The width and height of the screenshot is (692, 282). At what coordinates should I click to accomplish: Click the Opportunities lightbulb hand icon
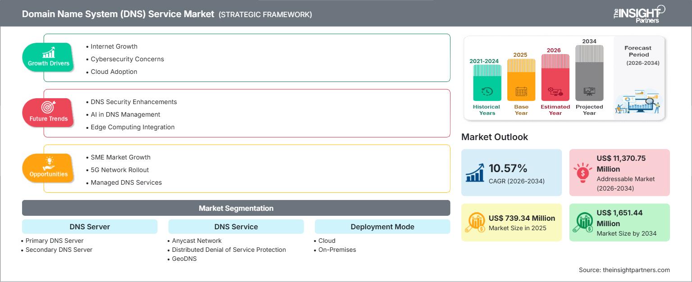coord(49,163)
